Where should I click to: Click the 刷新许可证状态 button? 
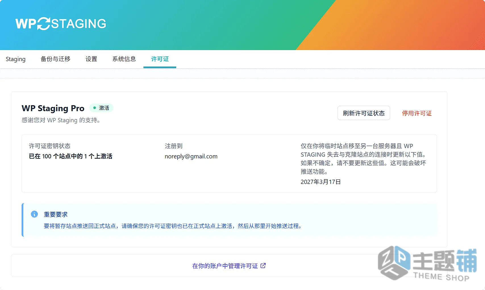(x=364, y=113)
